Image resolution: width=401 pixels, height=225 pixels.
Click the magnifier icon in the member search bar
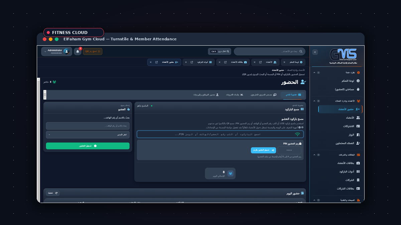(301, 51)
